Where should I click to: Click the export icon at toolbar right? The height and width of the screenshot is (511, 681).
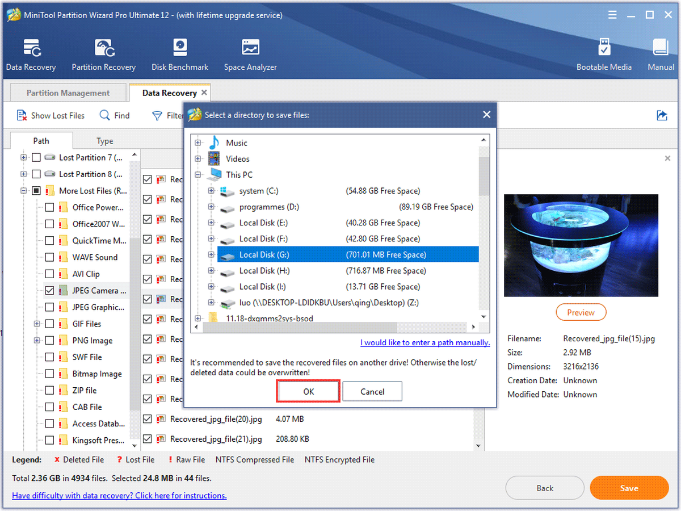(x=662, y=115)
